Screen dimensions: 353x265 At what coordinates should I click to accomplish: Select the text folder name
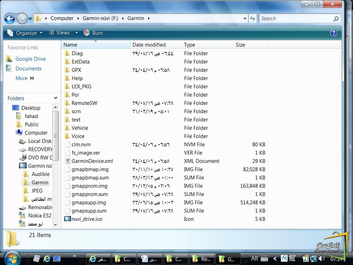pos(76,120)
